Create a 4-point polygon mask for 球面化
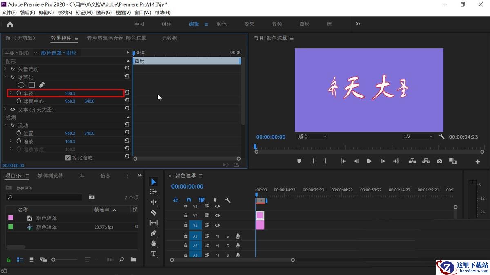The height and width of the screenshot is (275, 490). pos(31,85)
